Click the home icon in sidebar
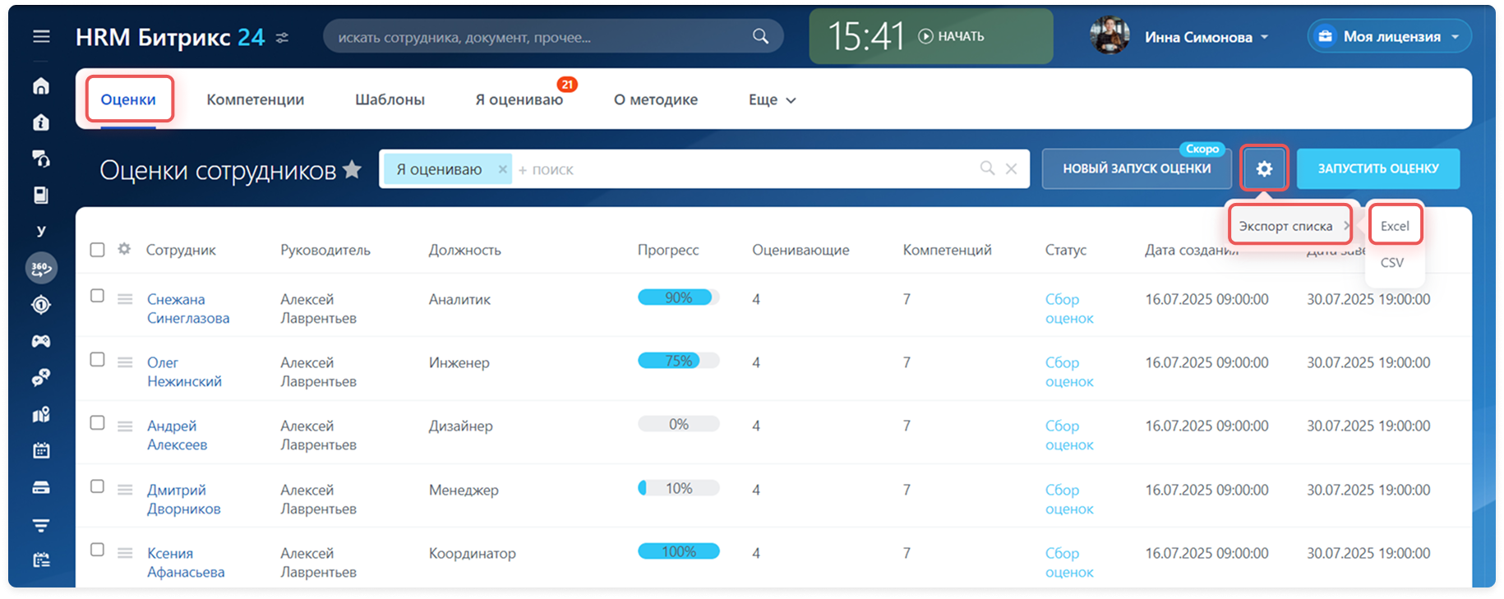 [x=41, y=86]
